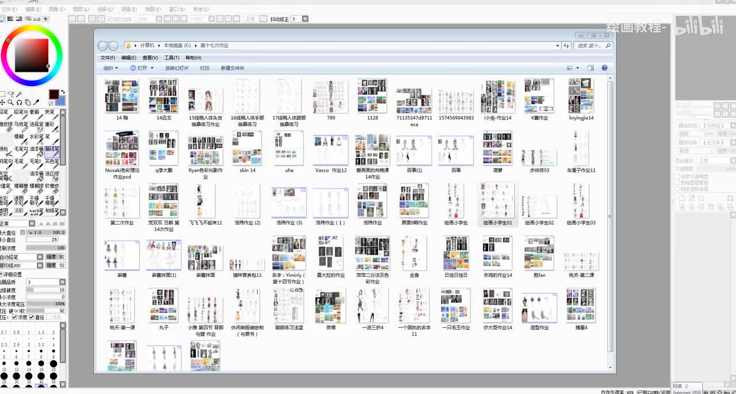
Task: Open 复印纸300 texture dropdown
Action: click(40, 265)
